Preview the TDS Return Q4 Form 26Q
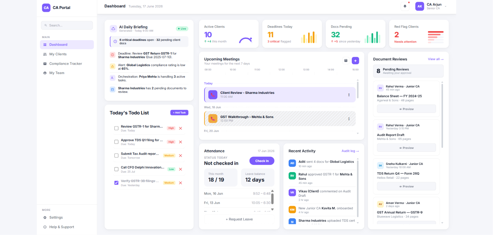Image resolution: width=493 pixels, height=235 pixels. click(x=406, y=186)
